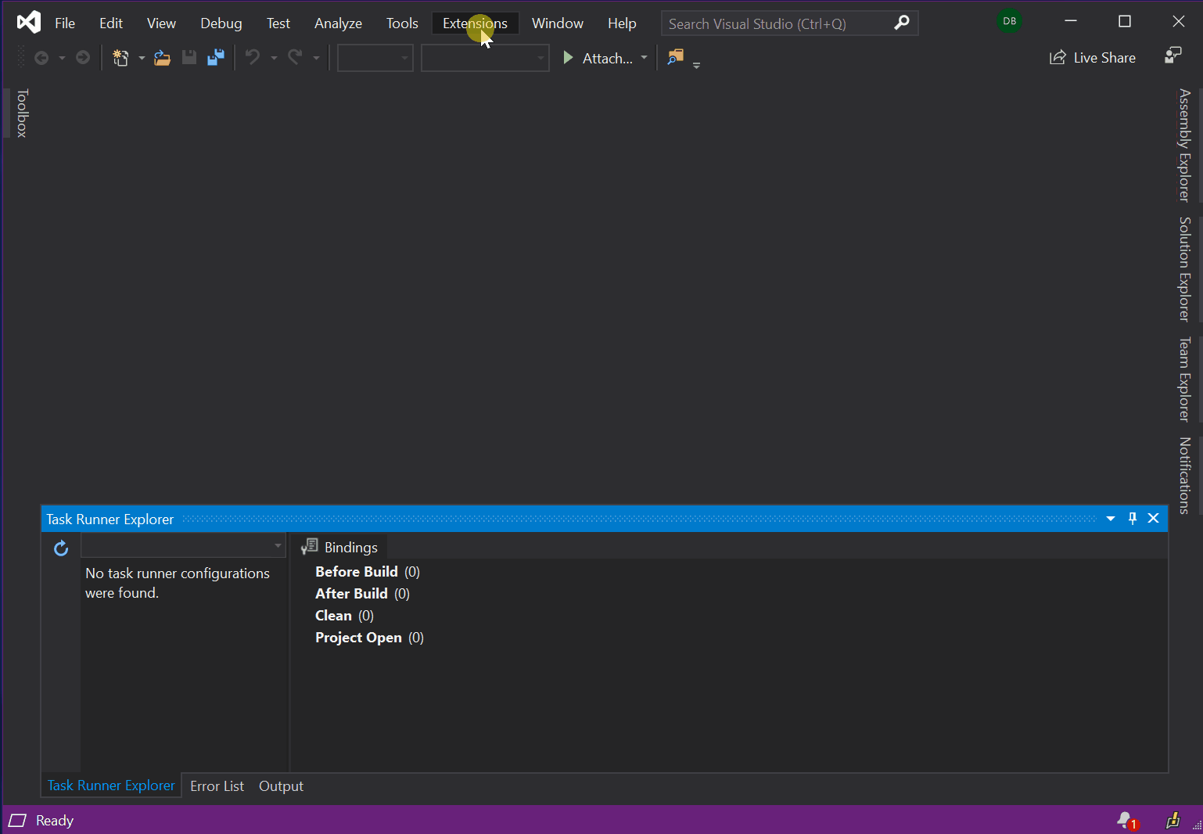Image resolution: width=1203 pixels, height=834 pixels.
Task: Select the Task Runner Explorer bottom tab
Action: pos(111,785)
